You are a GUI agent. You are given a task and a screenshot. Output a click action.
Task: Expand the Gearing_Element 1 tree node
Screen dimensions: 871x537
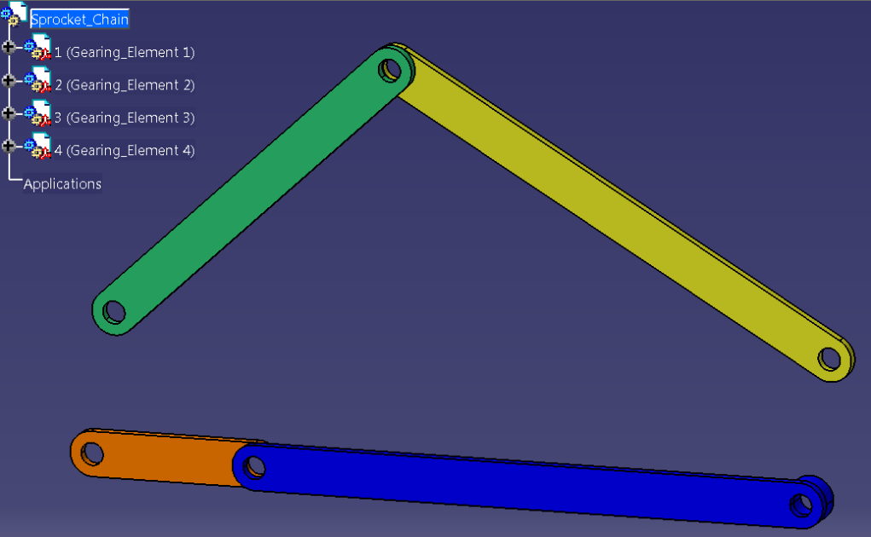point(7,47)
